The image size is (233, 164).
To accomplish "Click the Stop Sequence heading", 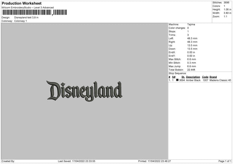I will [177, 73].
